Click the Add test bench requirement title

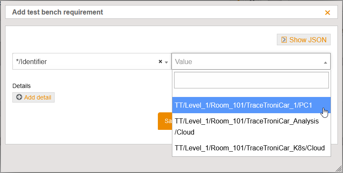pos(58,12)
